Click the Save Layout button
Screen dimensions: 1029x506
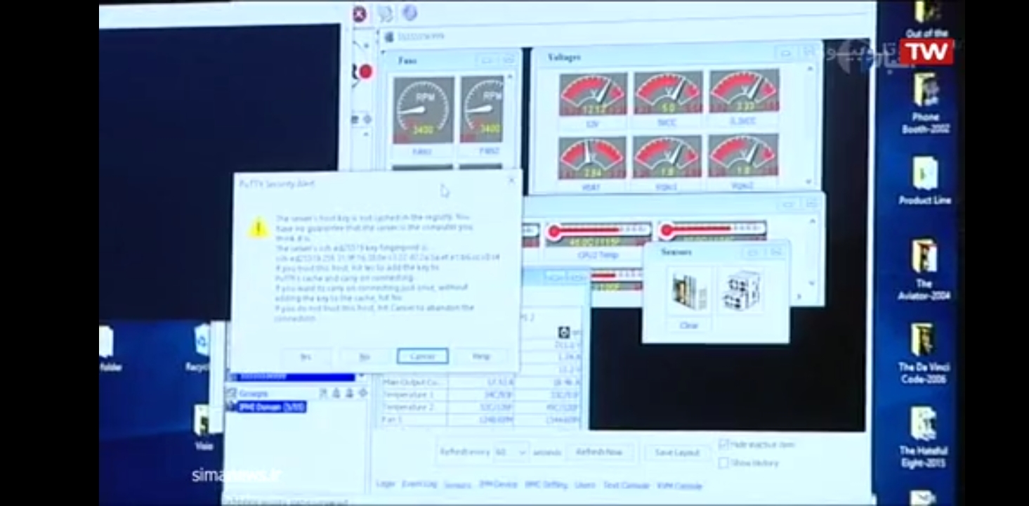click(677, 453)
